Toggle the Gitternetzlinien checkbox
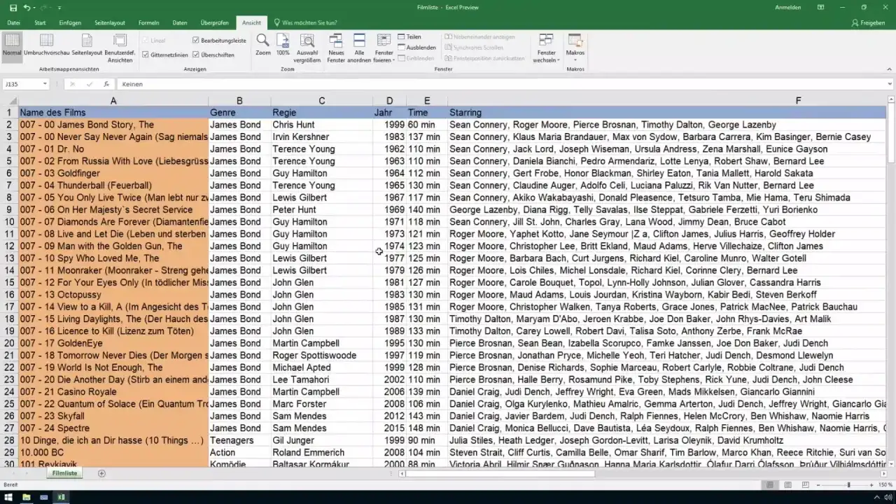 pos(145,55)
